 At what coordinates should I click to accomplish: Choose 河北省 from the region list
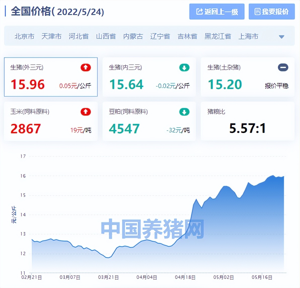(79, 37)
